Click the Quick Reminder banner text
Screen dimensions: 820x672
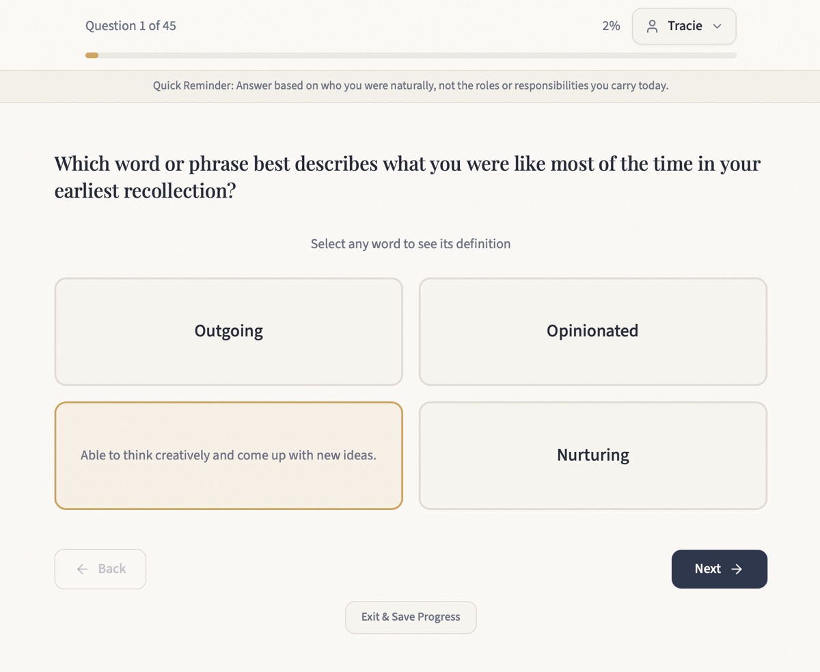click(x=411, y=86)
